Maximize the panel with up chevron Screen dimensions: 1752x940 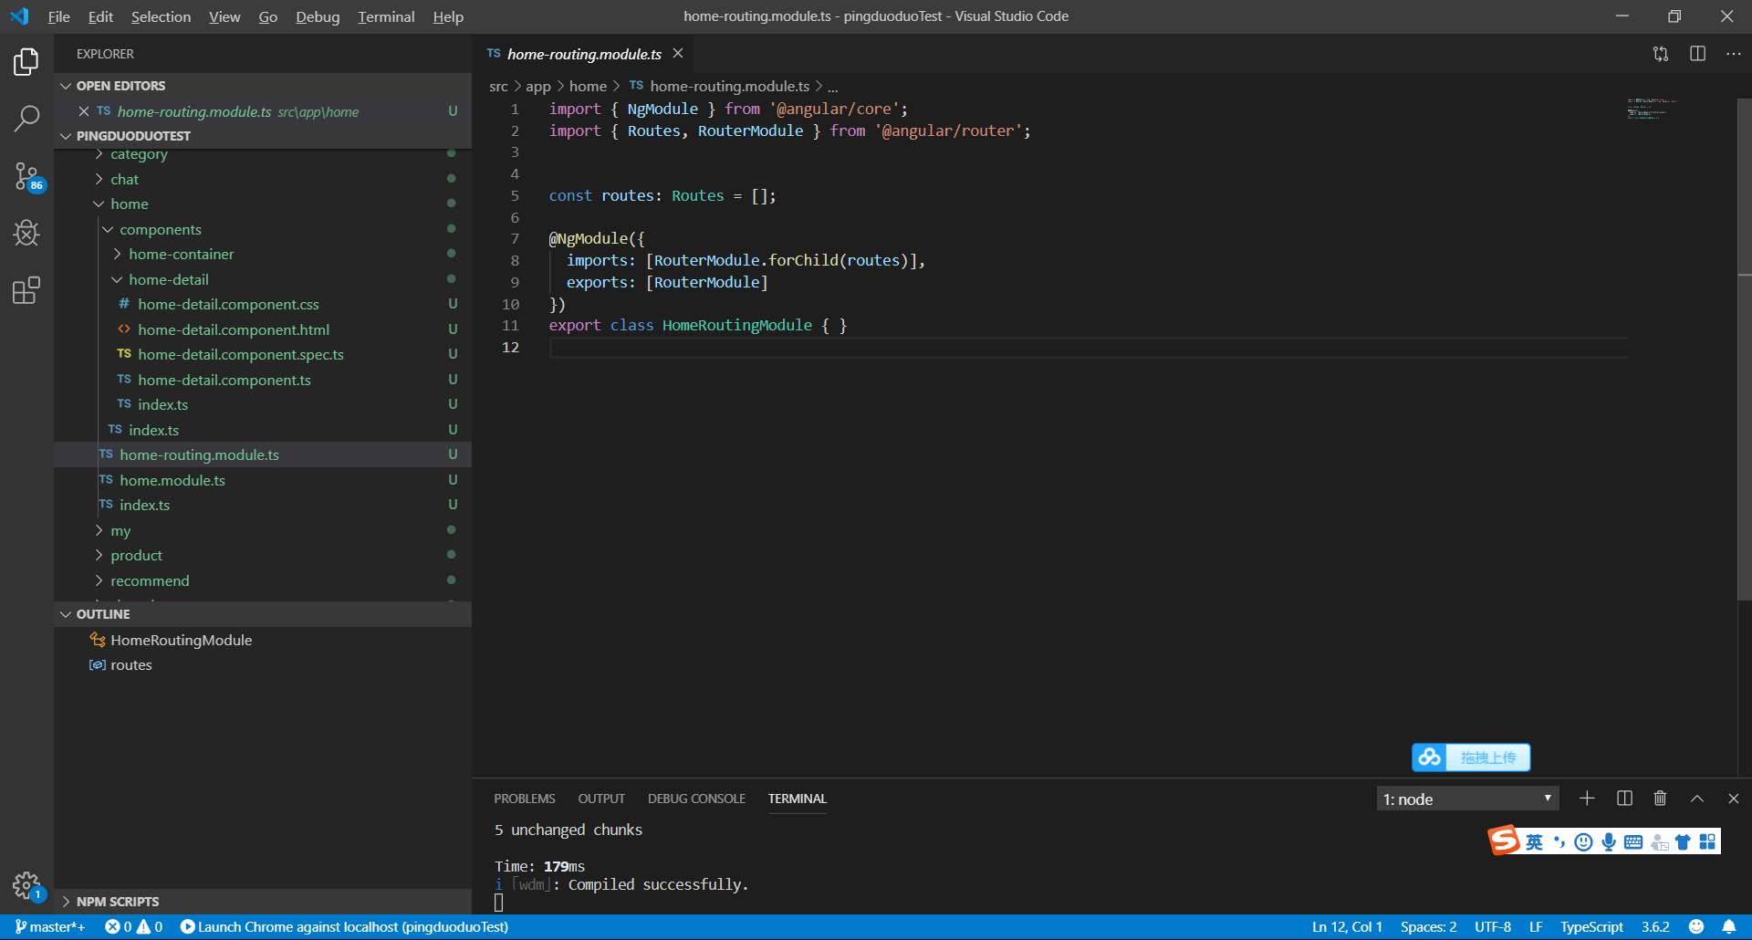(1696, 799)
